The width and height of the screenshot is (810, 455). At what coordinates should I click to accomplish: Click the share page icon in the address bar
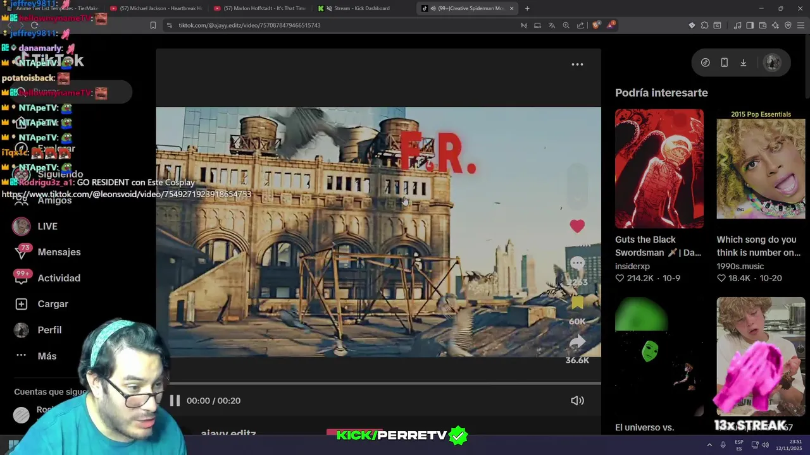click(x=580, y=25)
